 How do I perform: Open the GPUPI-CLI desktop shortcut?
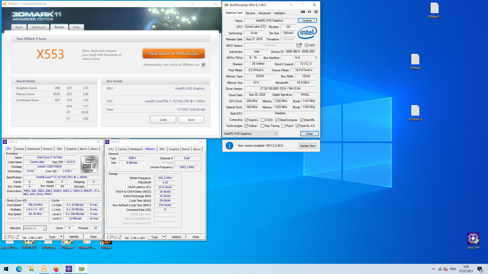click(x=29, y=245)
